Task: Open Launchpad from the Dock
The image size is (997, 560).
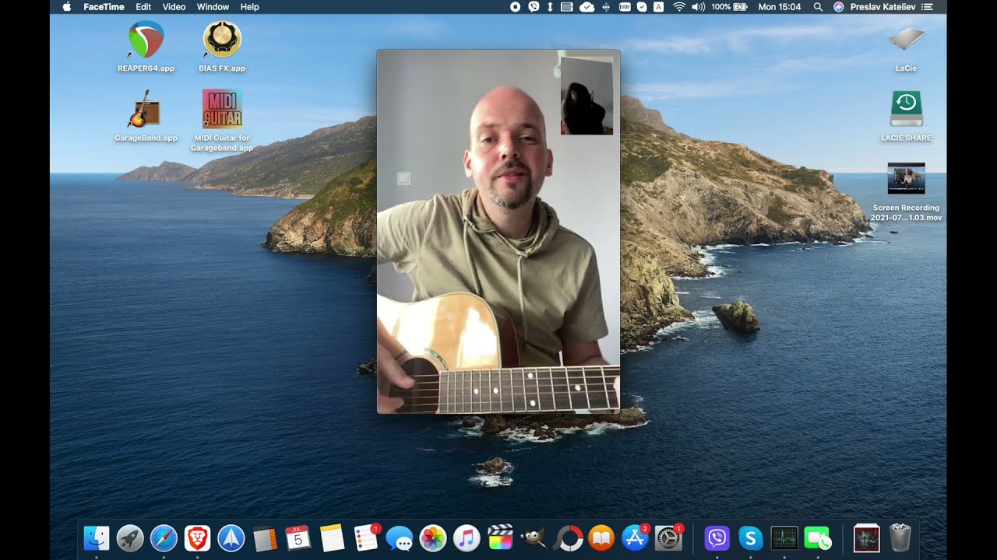Action: click(130, 537)
